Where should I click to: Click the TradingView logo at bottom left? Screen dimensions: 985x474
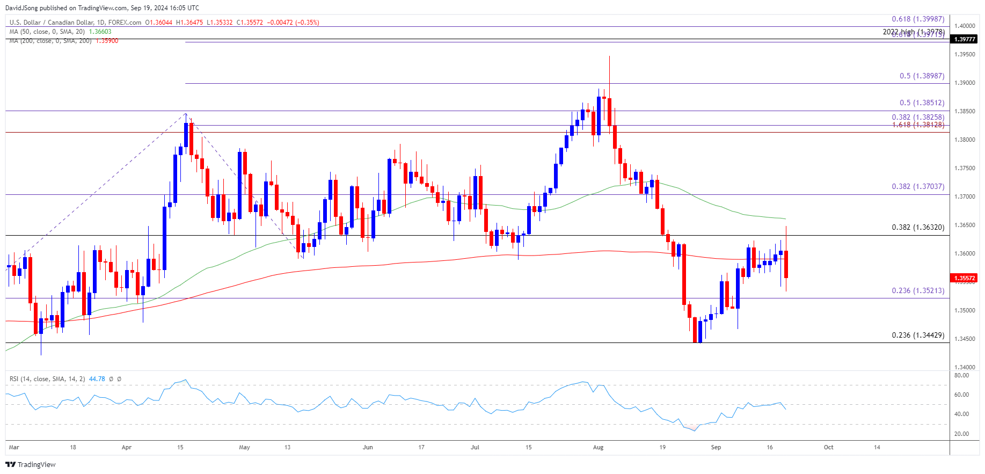pos(31,464)
